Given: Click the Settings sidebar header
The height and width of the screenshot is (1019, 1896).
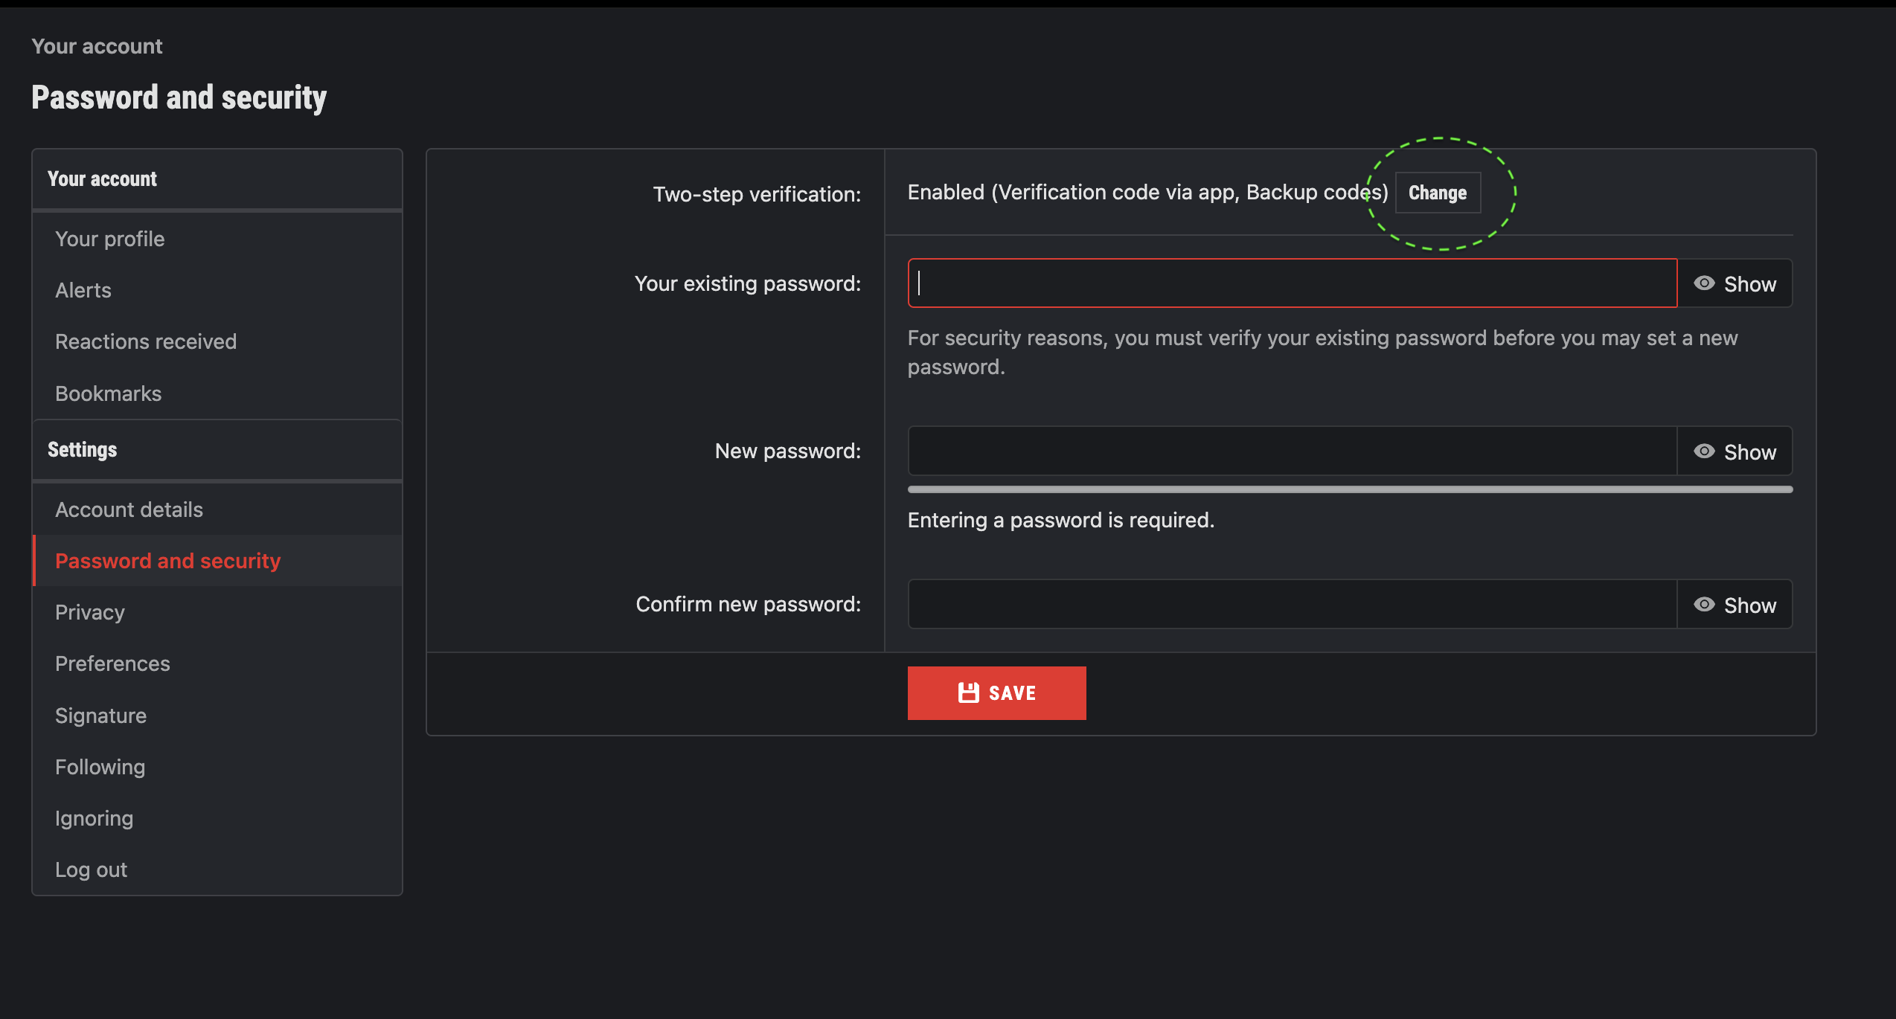Looking at the screenshot, I should click(83, 450).
